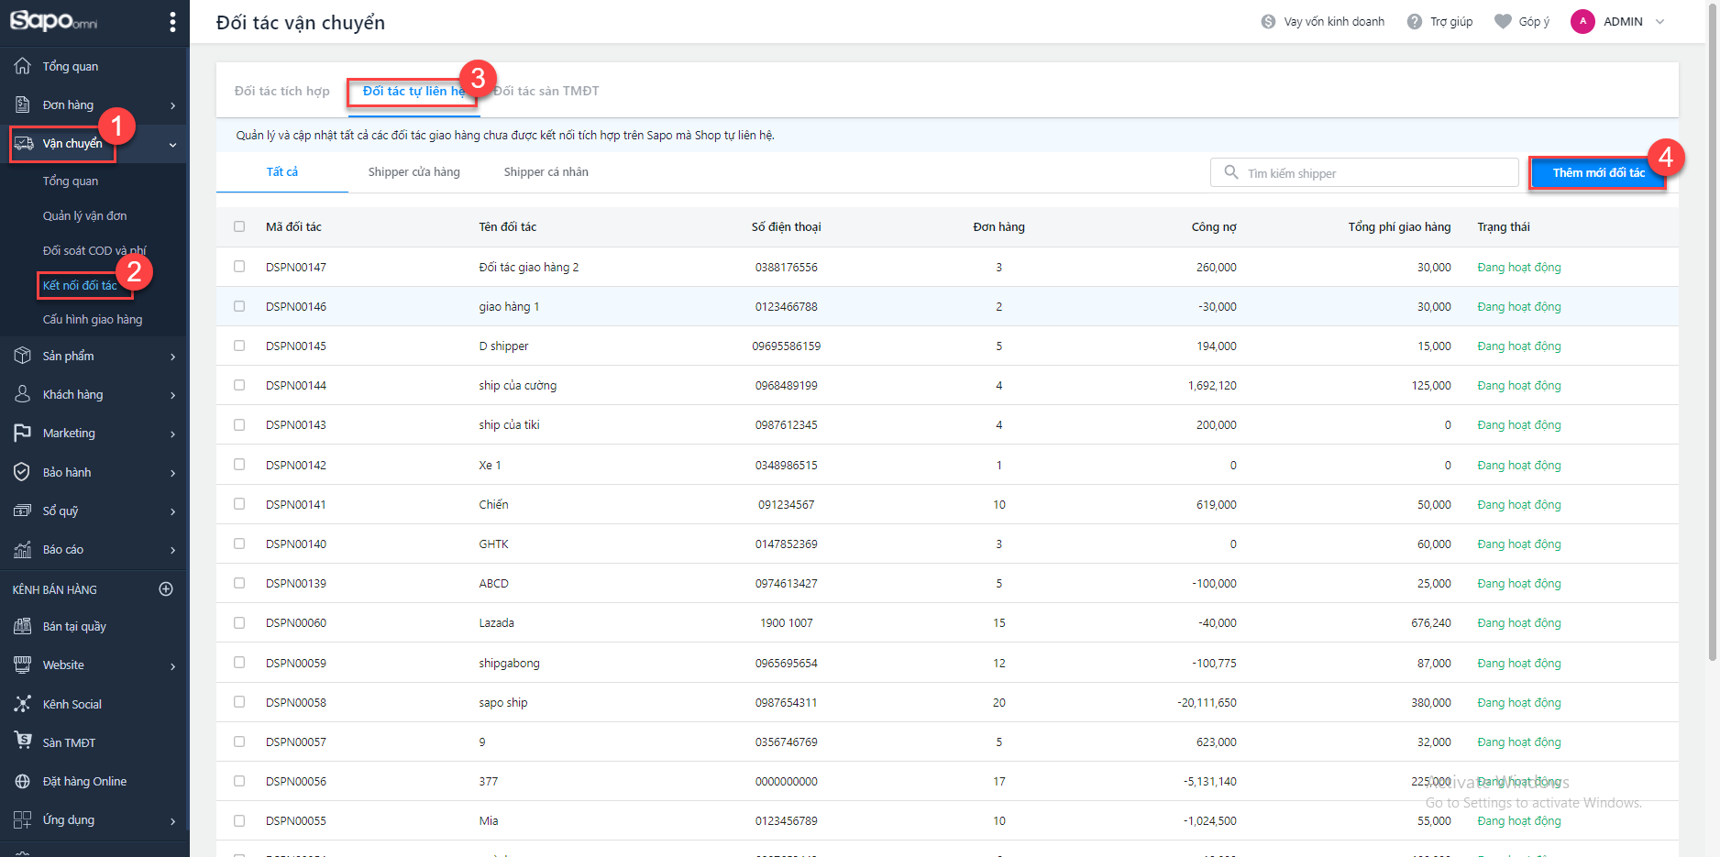Open the three-dot menu beside Sapo logo

pyautogui.click(x=172, y=22)
